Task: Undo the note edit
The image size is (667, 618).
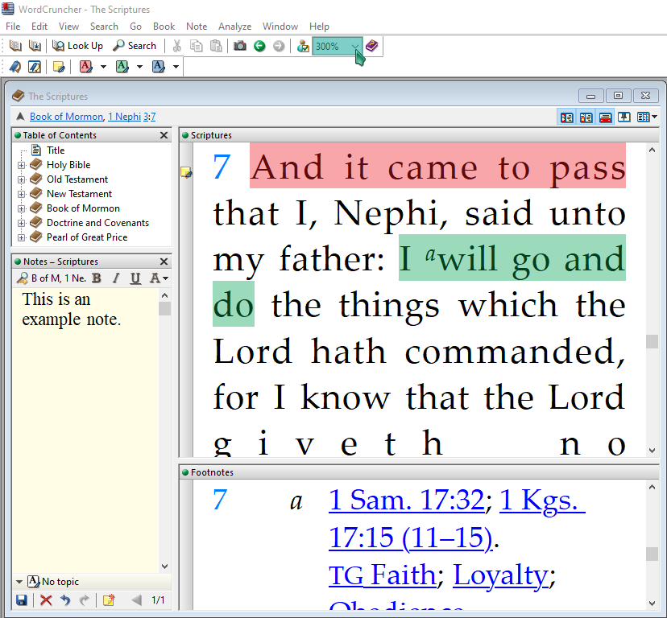Action: point(65,599)
